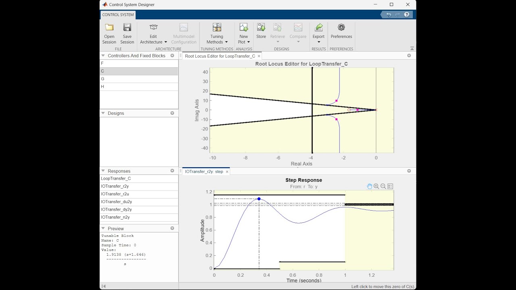Collapse the Controllers And Fixed Blocks panel
This screenshot has width=516, height=290.
[103, 56]
